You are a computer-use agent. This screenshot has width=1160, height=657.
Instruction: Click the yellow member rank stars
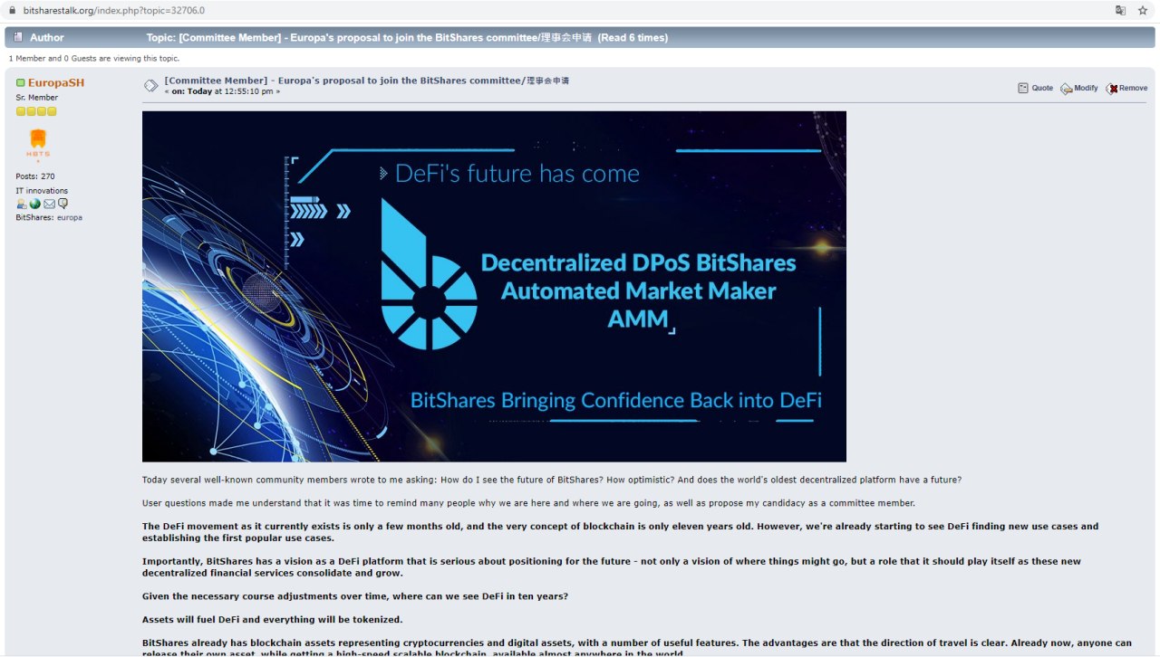(36, 111)
